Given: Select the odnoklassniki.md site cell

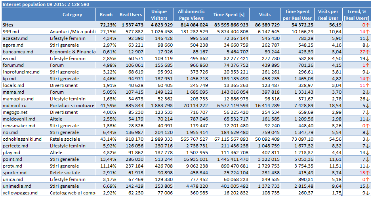Looking at the screenshot, I should (x=25, y=139).
